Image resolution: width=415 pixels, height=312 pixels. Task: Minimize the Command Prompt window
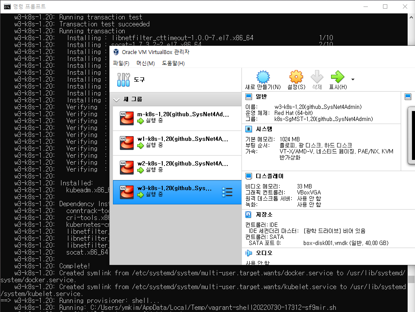[x=366, y=6]
